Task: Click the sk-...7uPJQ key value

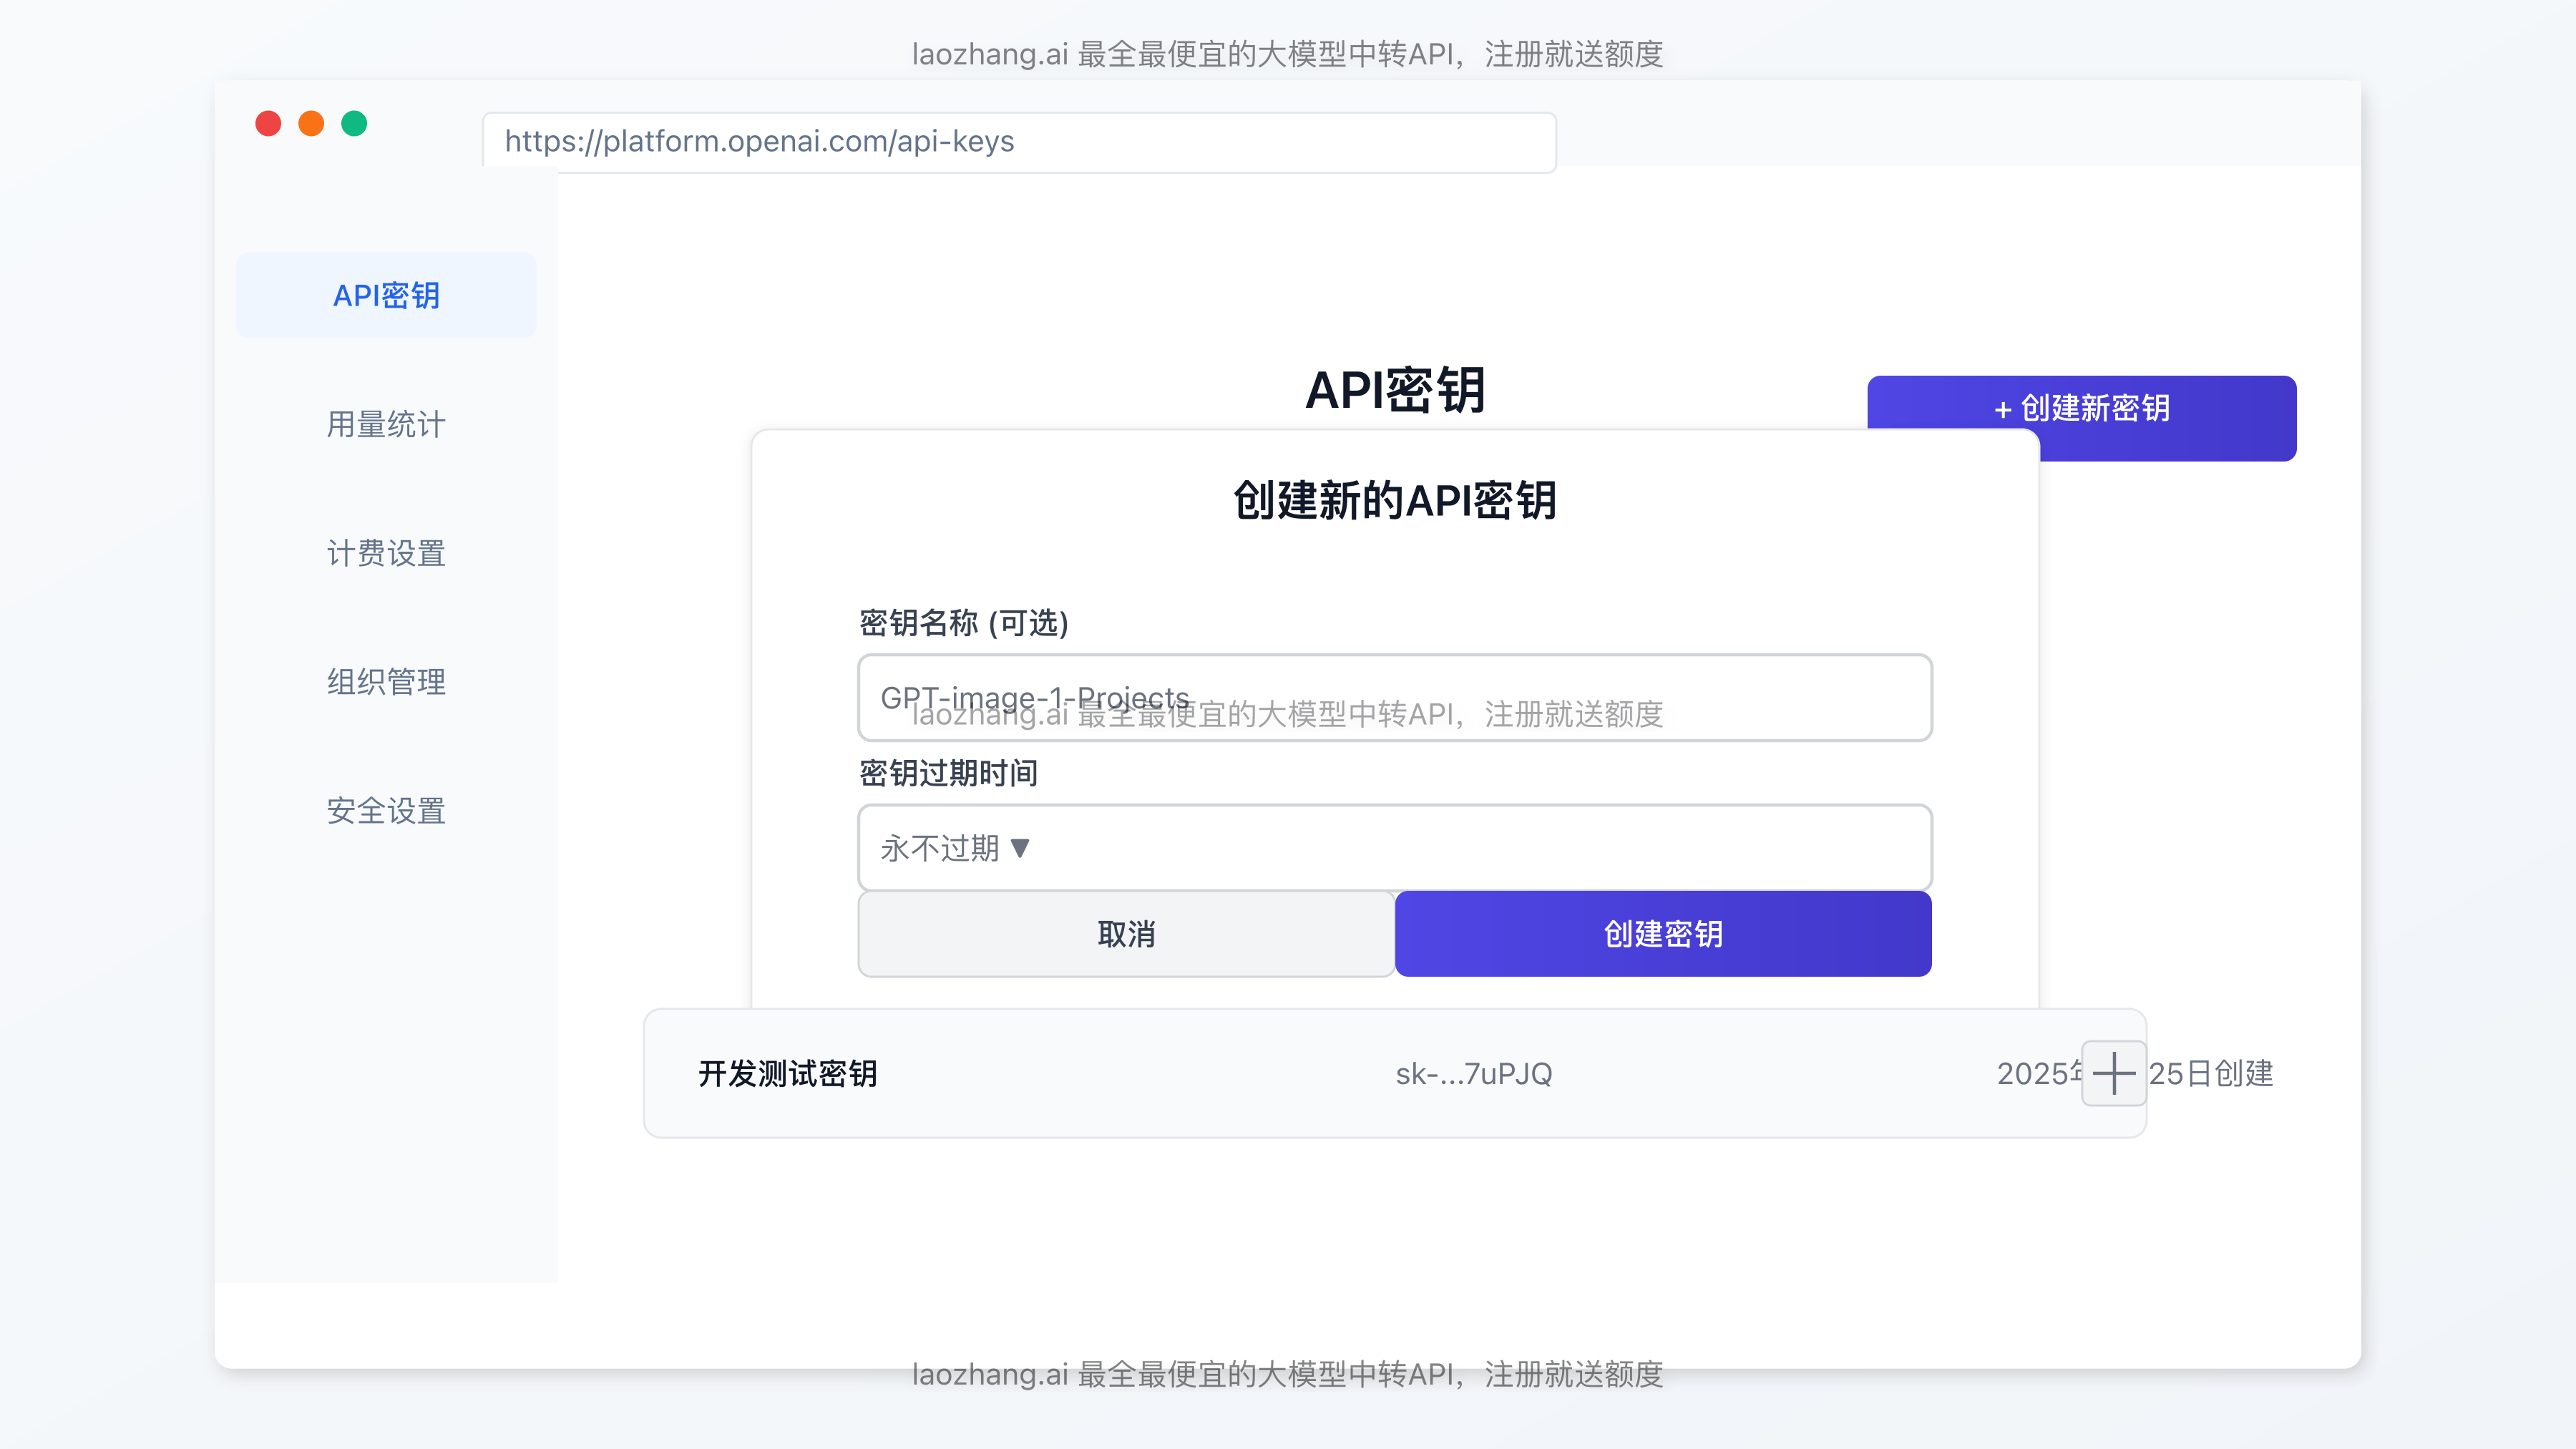Action: tap(1473, 1074)
